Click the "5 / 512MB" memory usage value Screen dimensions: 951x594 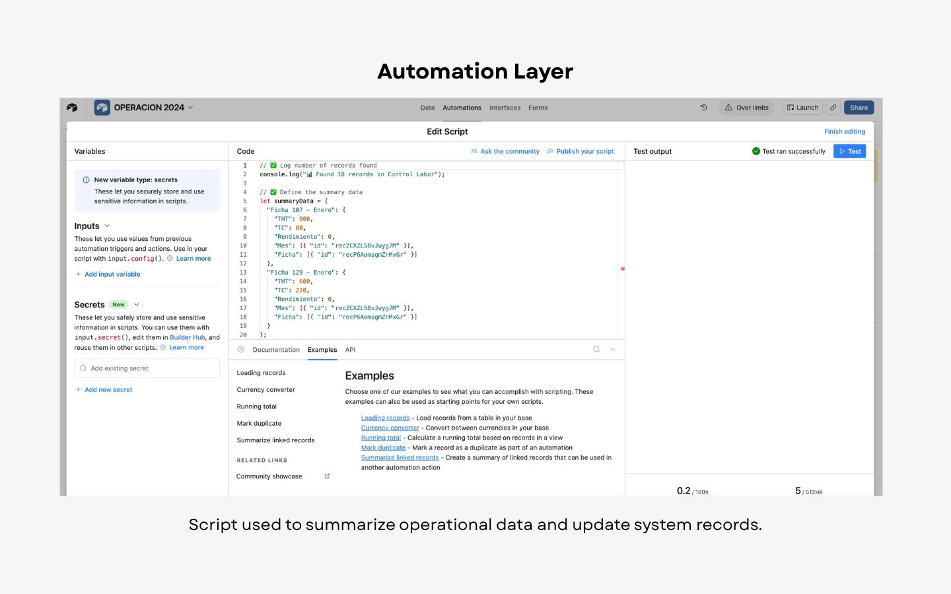(809, 491)
